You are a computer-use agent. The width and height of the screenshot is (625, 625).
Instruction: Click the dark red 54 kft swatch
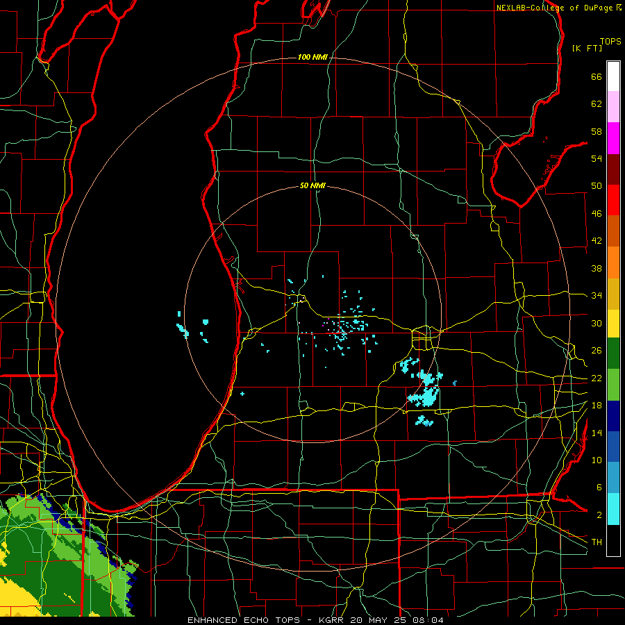613,169
